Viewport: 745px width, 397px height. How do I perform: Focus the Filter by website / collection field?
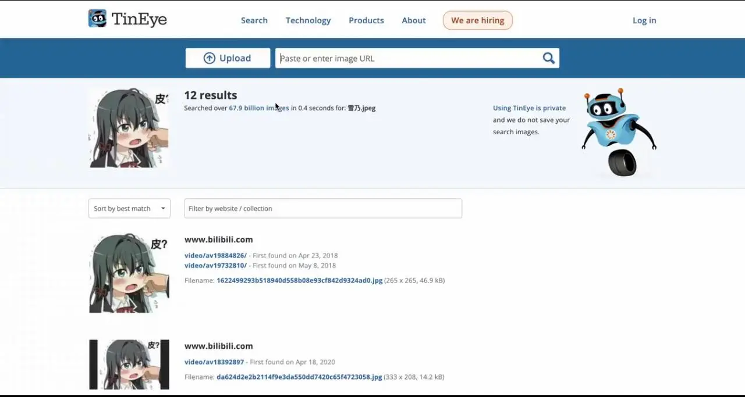323,209
